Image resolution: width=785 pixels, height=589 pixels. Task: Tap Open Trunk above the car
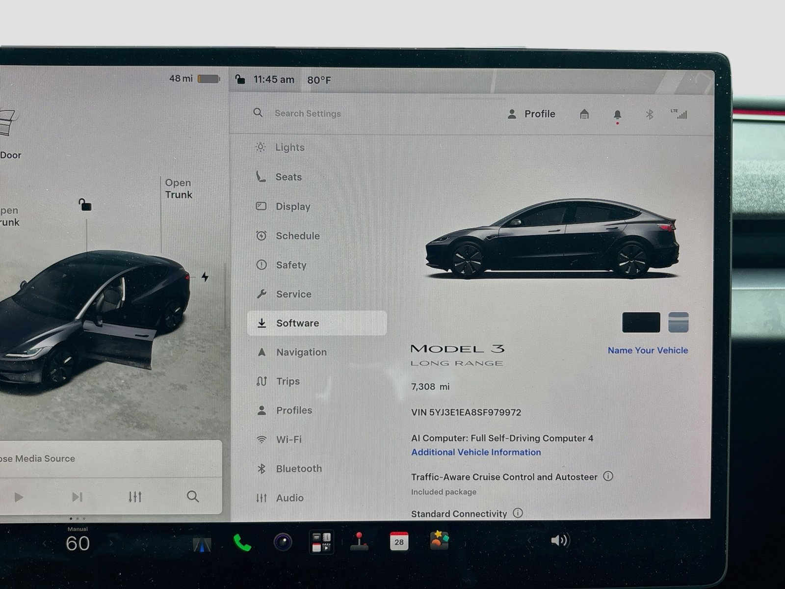pos(179,188)
